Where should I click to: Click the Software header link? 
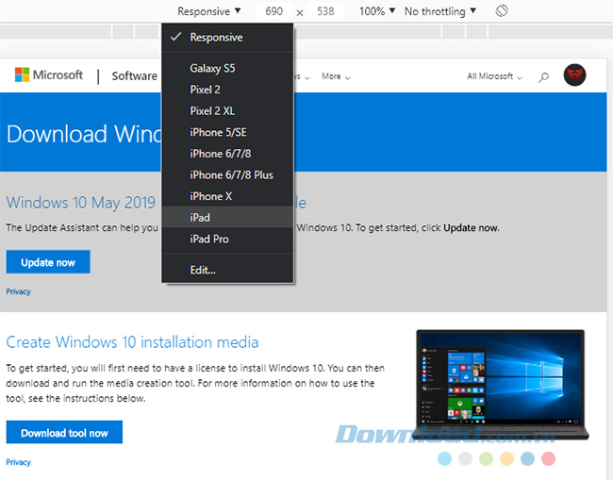[135, 75]
